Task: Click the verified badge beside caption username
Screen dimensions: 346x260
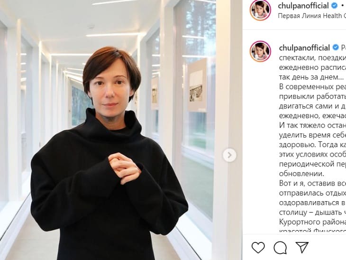Action: 336,47
